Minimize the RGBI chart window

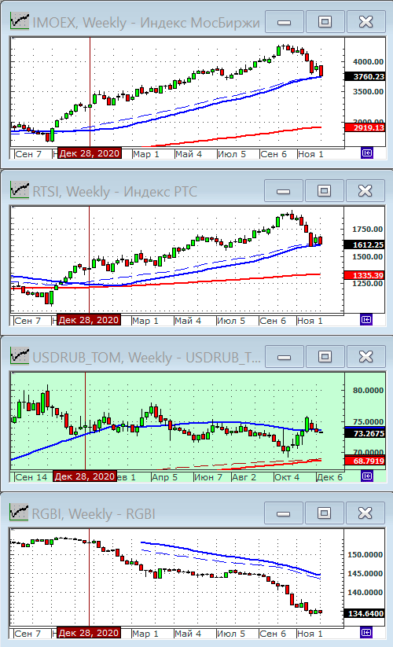[x=283, y=513]
